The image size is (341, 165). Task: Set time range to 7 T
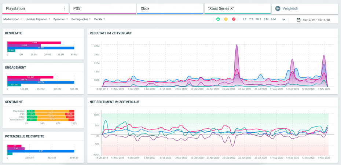click(251, 19)
